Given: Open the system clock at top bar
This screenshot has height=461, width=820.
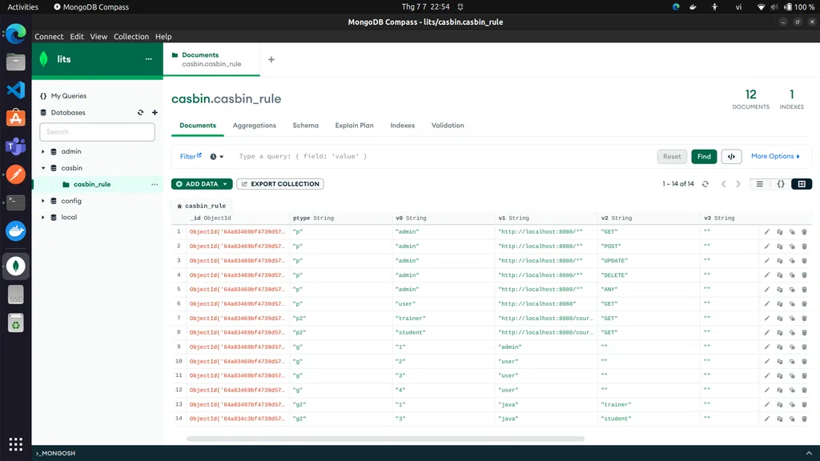Looking at the screenshot, I should pyautogui.click(x=425, y=6).
